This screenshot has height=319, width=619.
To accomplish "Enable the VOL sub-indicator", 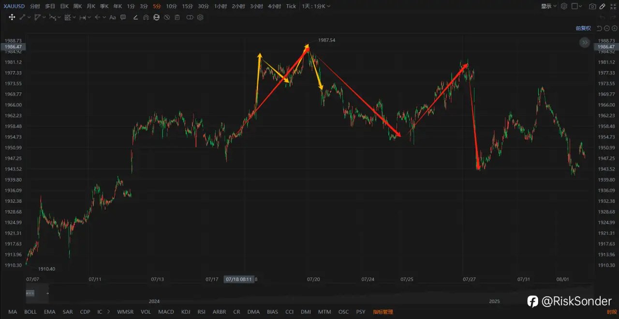I will click(x=146, y=312).
